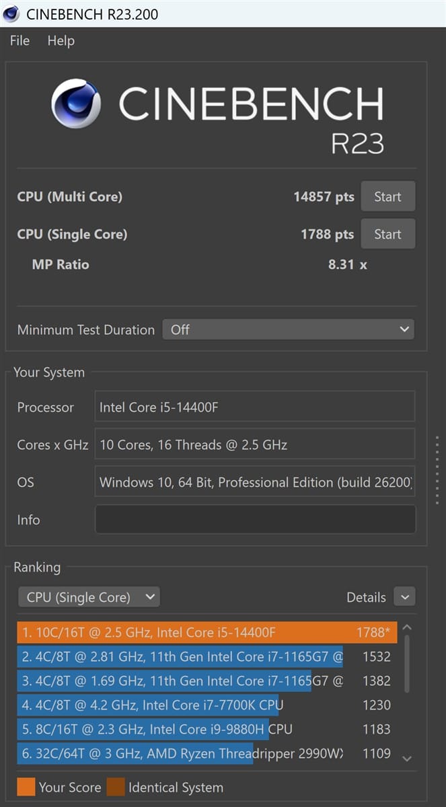Start the CPU Multi Core test
Image resolution: width=446 pixels, height=807 pixels.
(x=387, y=197)
